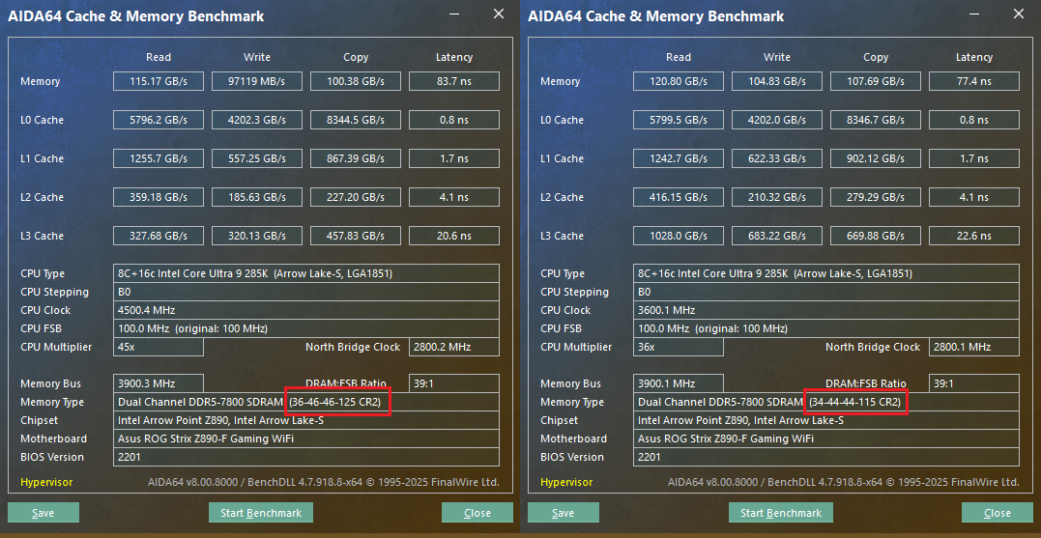Select Memory Copy 107.69 GB/s value
1041x538 pixels.
pyautogui.click(x=875, y=81)
